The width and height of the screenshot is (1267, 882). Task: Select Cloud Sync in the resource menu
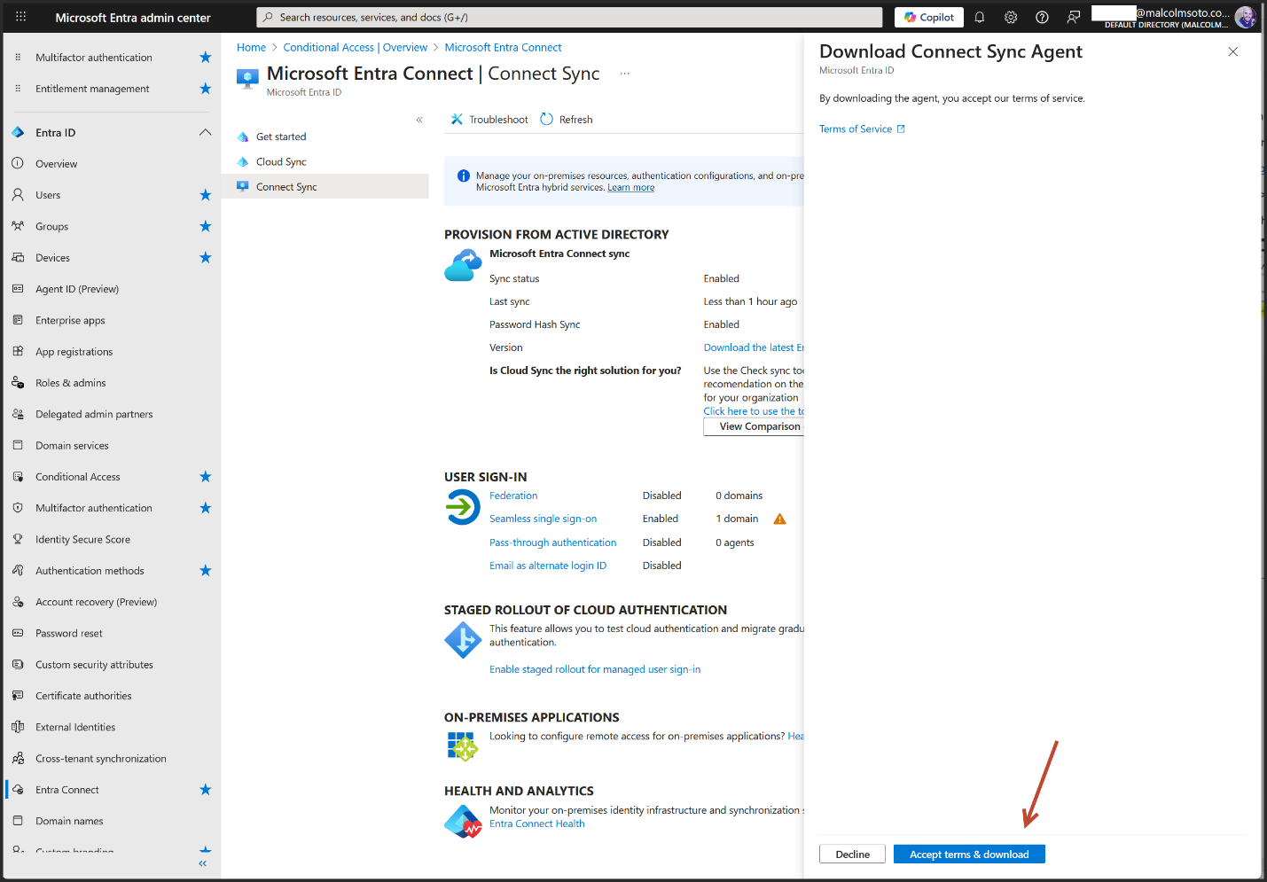(x=281, y=162)
